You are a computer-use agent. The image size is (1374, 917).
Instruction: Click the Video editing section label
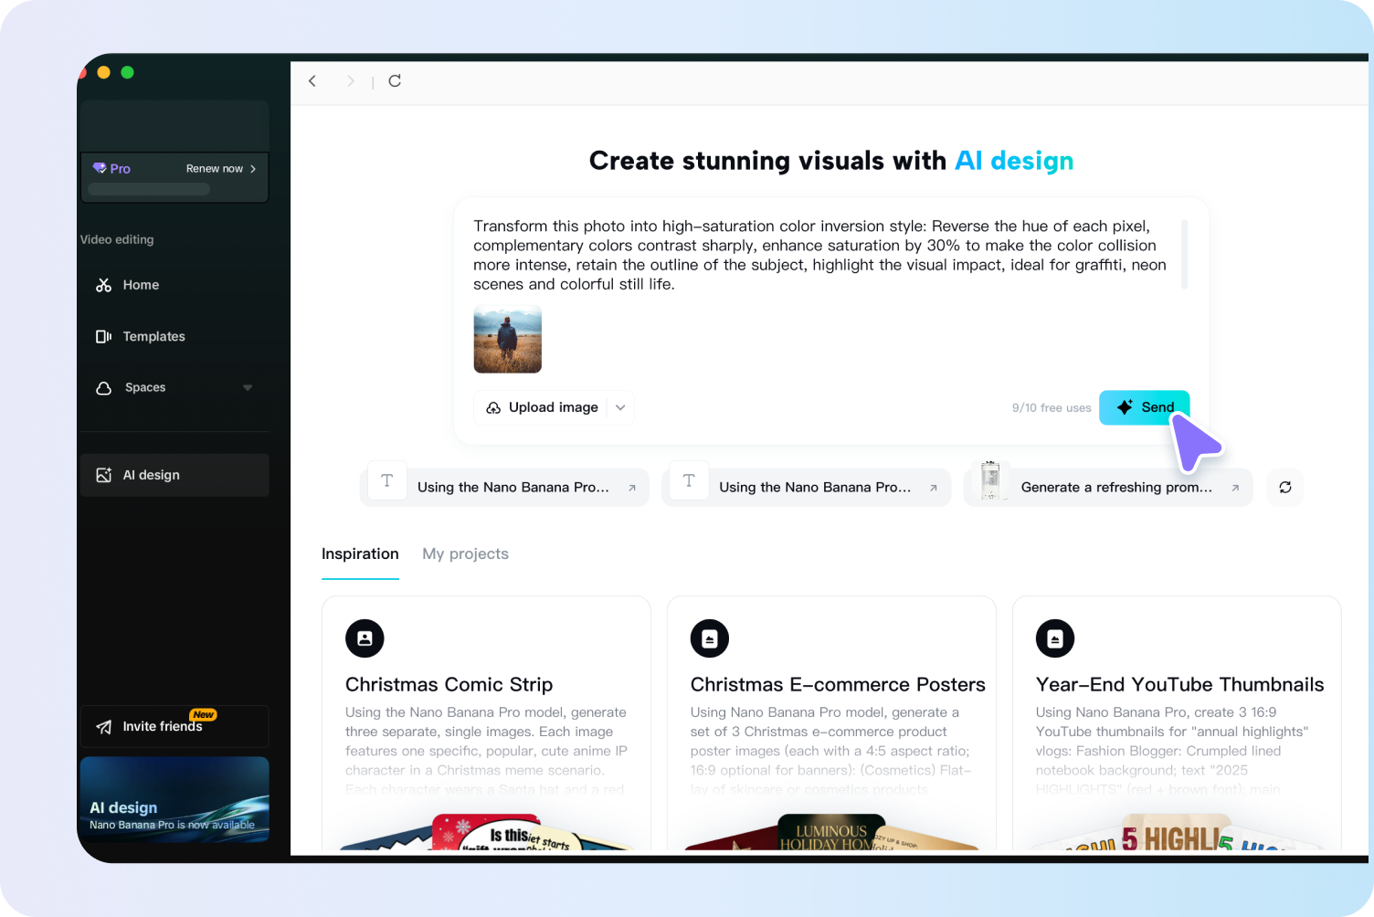[x=117, y=240]
